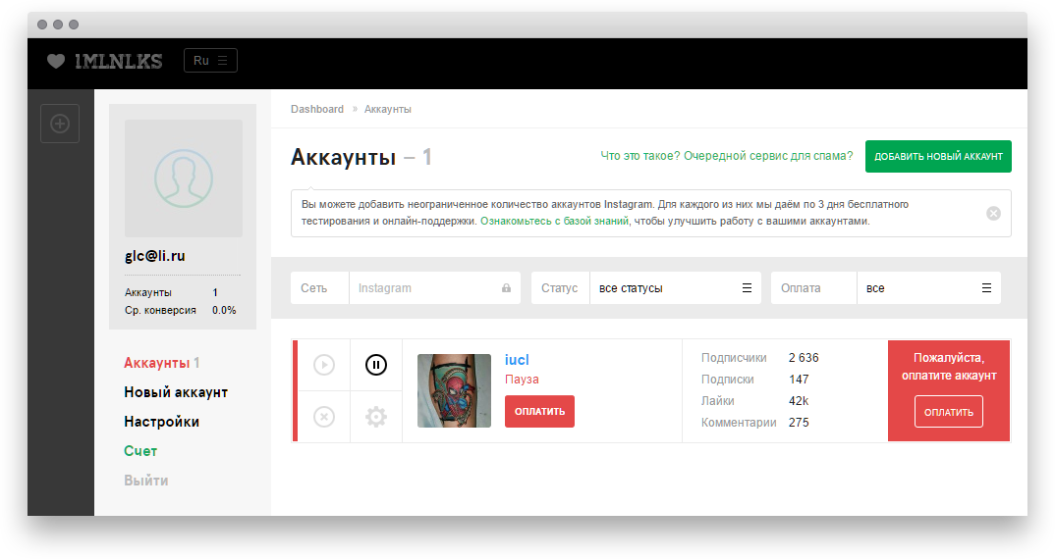Image resolution: width=1055 pixels, height=559 pixels.
Task: Click the remove (x) icon for iucl account
Action: [324, 417]
